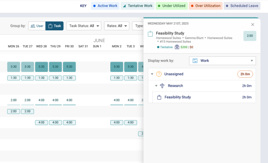
Task: Open the Display work by dropdown
Action: 222,61
